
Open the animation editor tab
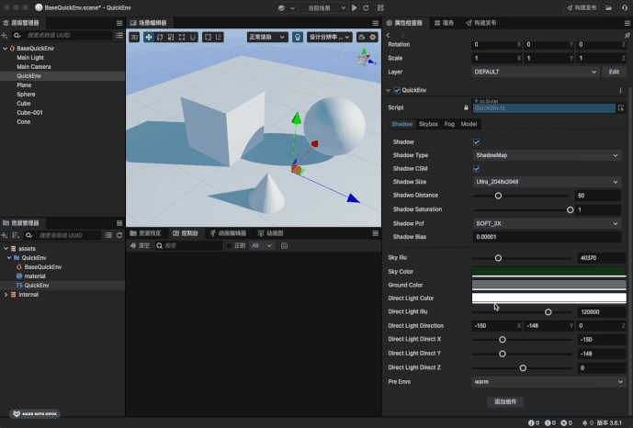tap(228, 233)
